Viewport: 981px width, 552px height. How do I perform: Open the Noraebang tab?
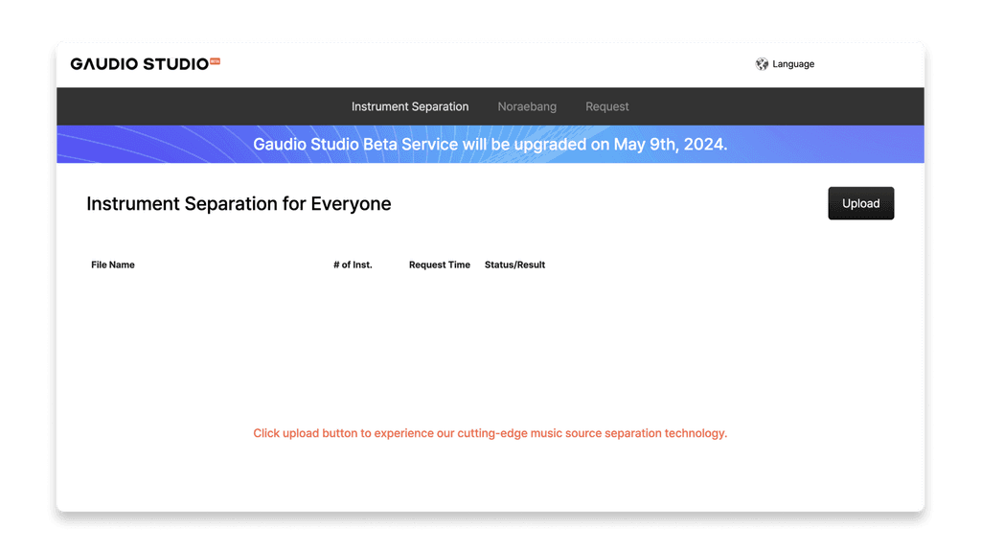pyautogui.click(x=527, y=106)
